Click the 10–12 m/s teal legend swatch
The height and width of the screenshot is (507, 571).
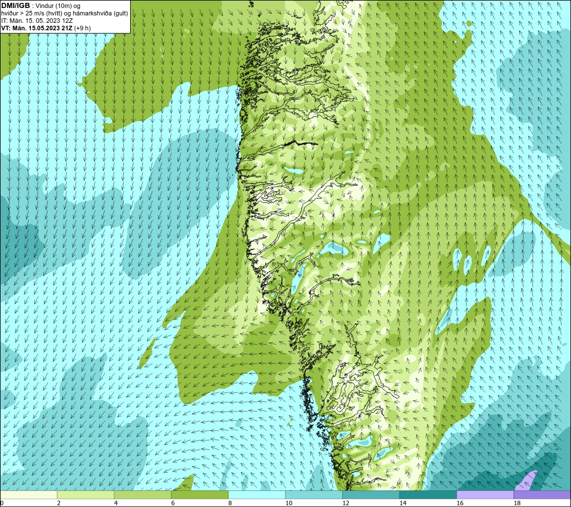click(314, 494)
